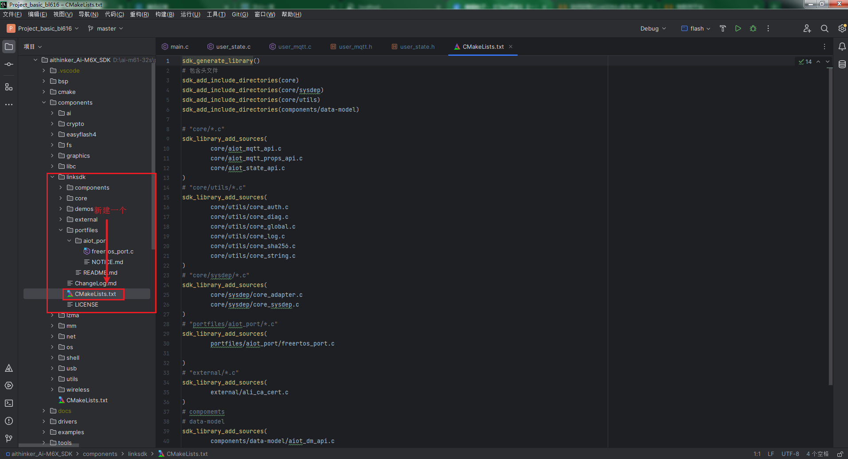Open the Problems tool window icon
The height and width of the screenshot is (459, 848).
9,421
